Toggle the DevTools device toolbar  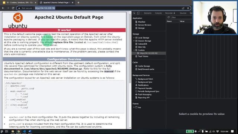coord(138,13)
